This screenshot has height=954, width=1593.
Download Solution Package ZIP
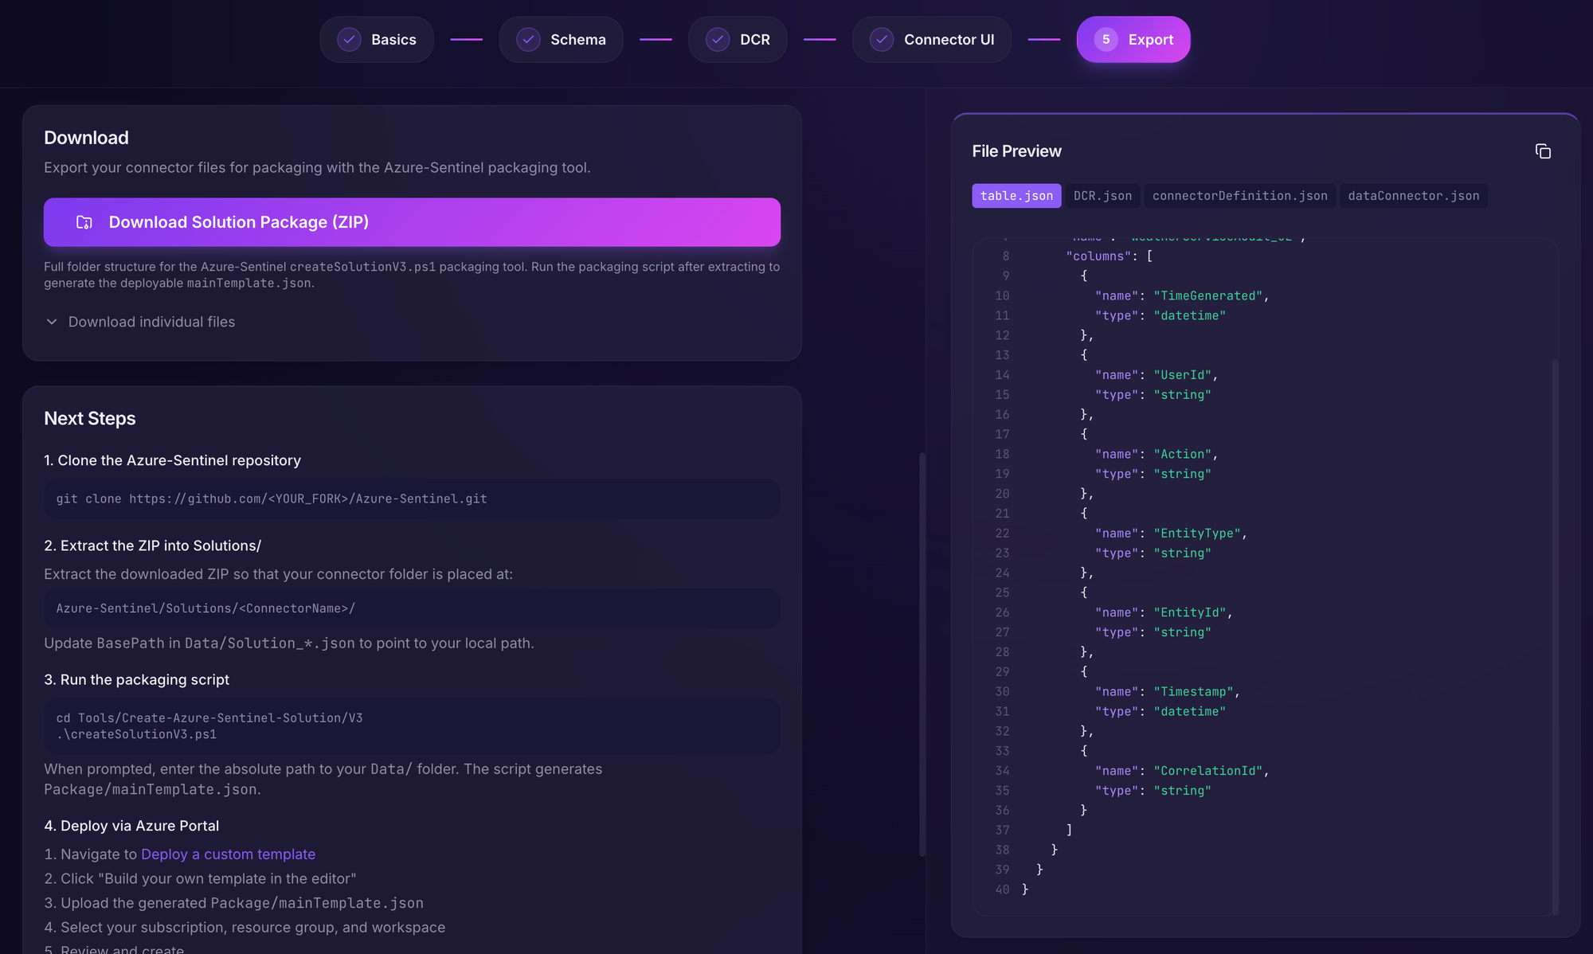[412, 222]
